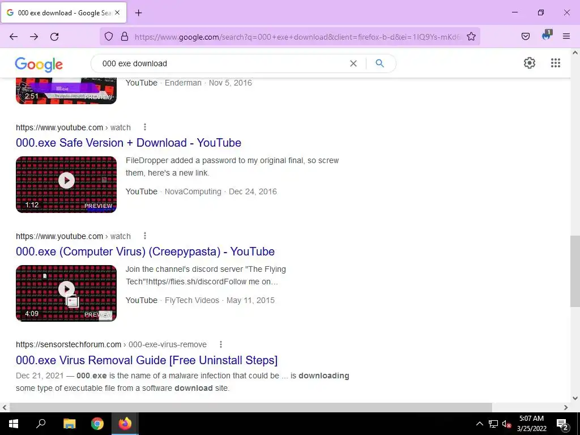
Task: Open the 2:51 Enderman video thumbnail
Action: point(66,91)
